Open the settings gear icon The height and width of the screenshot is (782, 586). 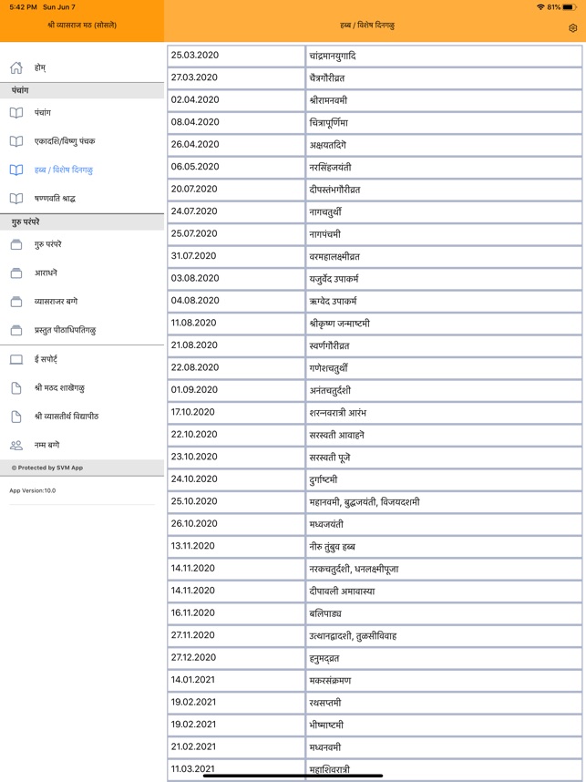(x=572, y=28)
